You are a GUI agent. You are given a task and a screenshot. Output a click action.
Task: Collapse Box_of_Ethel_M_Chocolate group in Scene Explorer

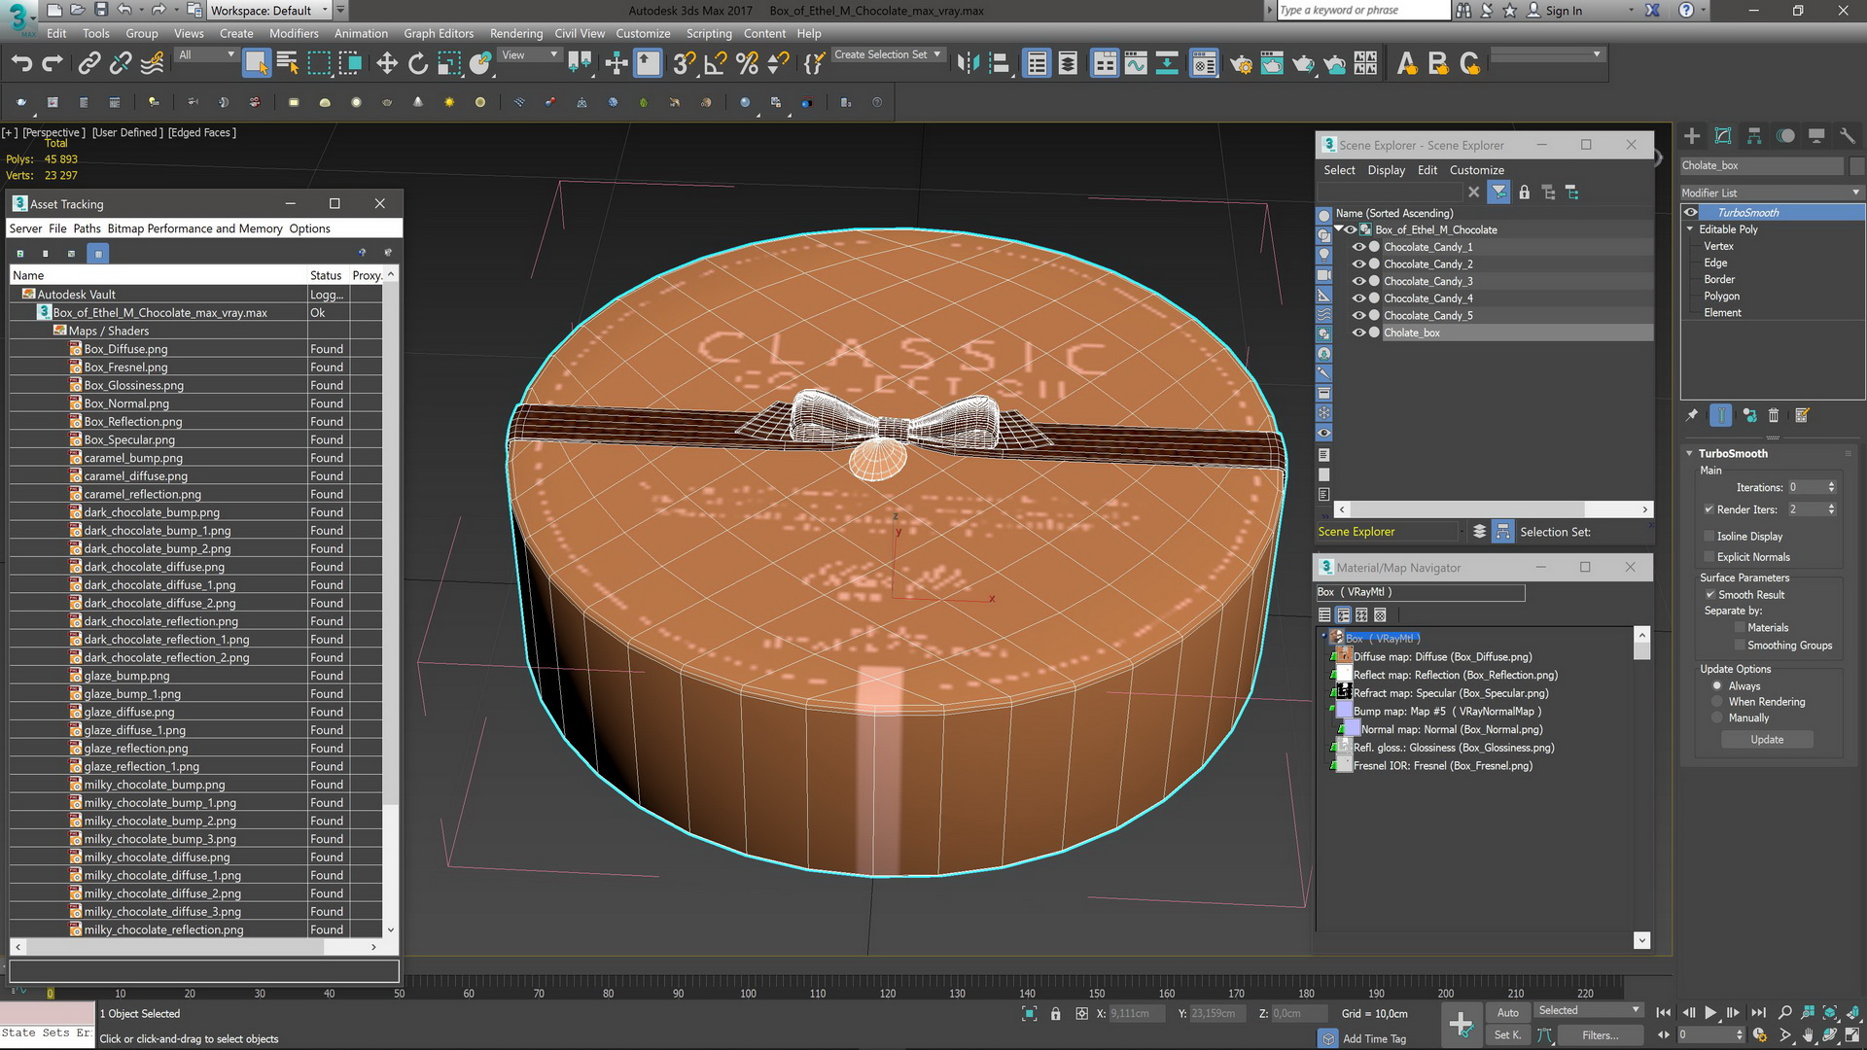pyautogui.click(x=1339, y=229)
